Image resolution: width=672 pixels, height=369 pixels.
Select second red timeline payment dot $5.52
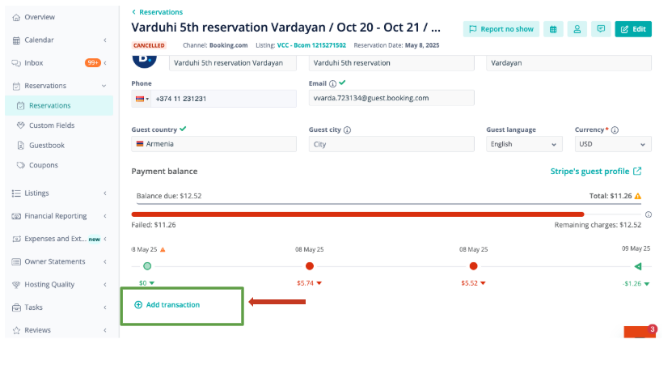tap(474, 266)
